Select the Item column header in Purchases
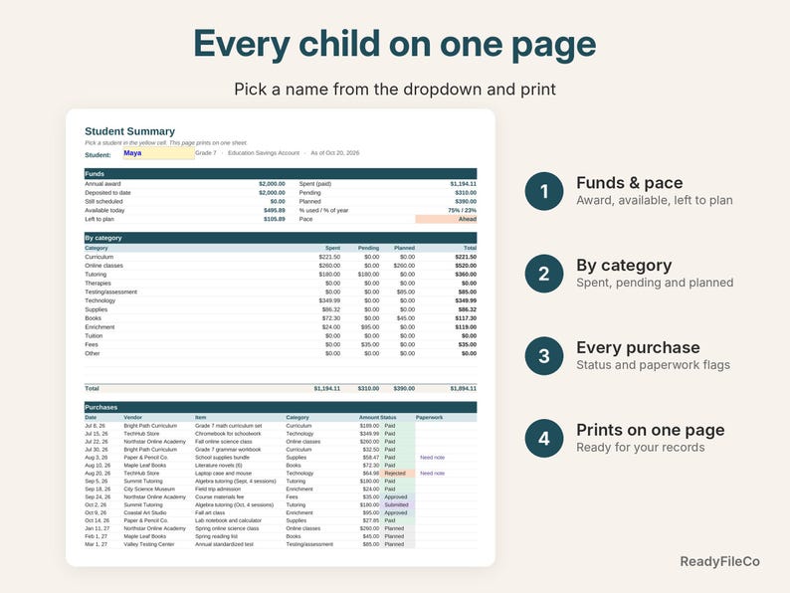Screen dimensions: 790x593 [201, 418]
